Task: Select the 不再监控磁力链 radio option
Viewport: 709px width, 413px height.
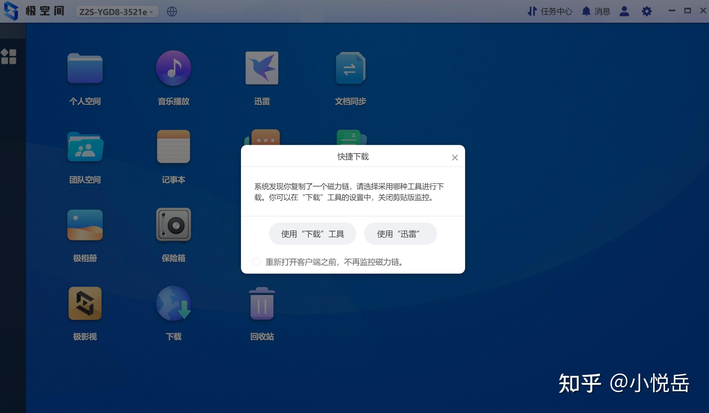Action: [x=256, y=262]
